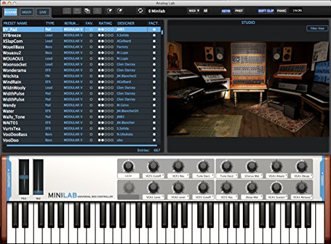
Task: Open the Chorus Wet parameter assignment dropdown
Action: tap(252, 176)
